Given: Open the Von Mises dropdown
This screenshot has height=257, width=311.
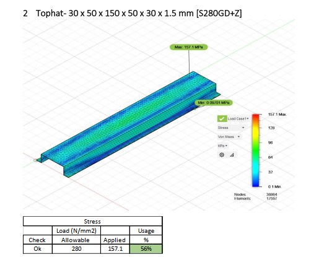Looking at the screenshot, I should click(x=229, y=137).
